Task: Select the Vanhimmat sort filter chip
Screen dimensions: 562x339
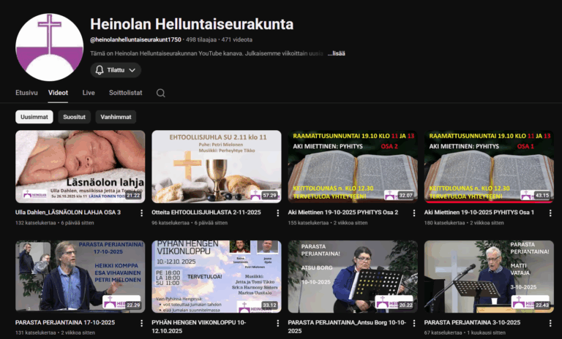Action: click(116, 117)
